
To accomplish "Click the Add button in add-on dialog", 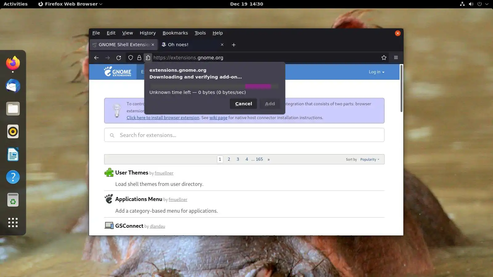I will (270, 104).
